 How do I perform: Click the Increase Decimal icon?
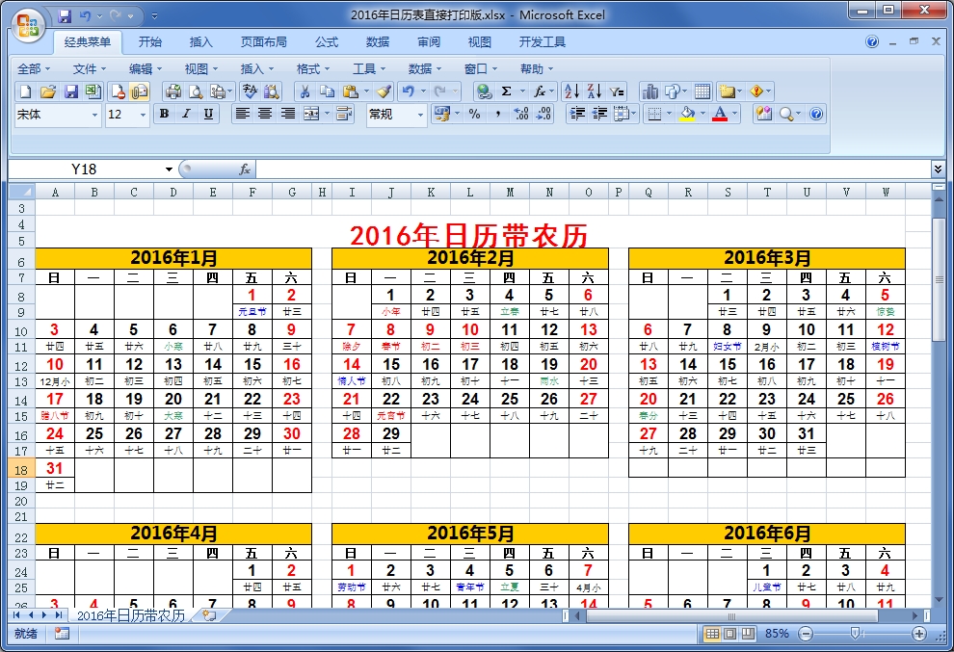[520, 113]
